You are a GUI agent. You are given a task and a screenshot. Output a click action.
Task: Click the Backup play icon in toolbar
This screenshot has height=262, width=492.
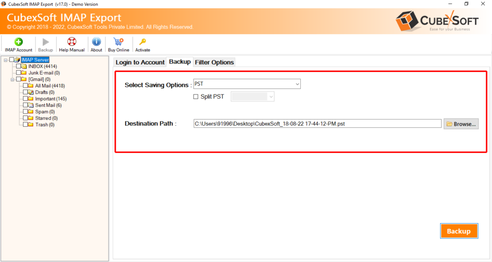46,42
